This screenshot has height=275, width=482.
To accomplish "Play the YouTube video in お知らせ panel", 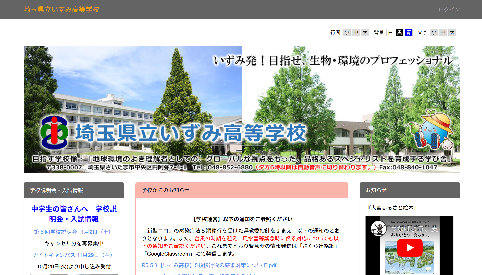I will point(410,248).
